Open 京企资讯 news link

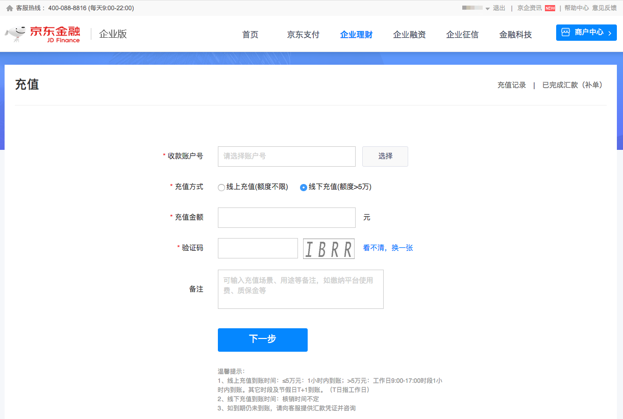[x=529, y=8]
